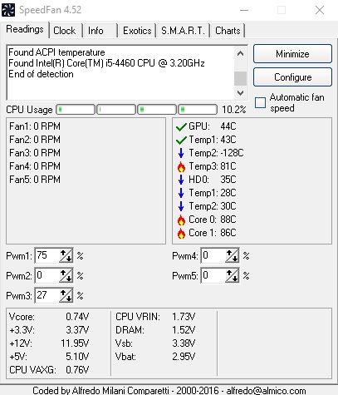
Task: Click the flame icon next to Temp3 81C
Action: pos(181,166)
